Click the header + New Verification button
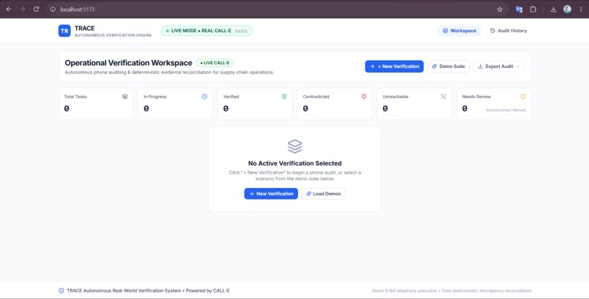The image size is (589, 299). pos(395,67)
